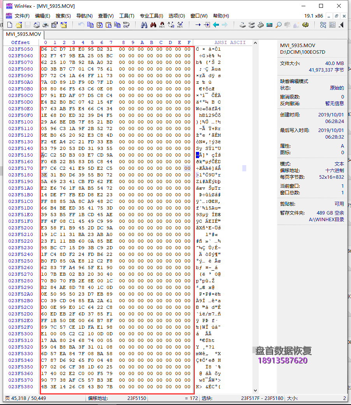Screen dimensions: 351x405
Task: Click the ANSI ASCII column header
Action: [x=230, y=42]
